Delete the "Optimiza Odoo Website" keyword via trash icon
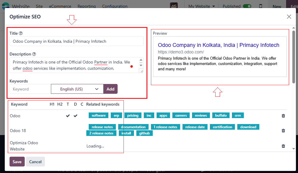Screen dimensions: 298x173 283,146
